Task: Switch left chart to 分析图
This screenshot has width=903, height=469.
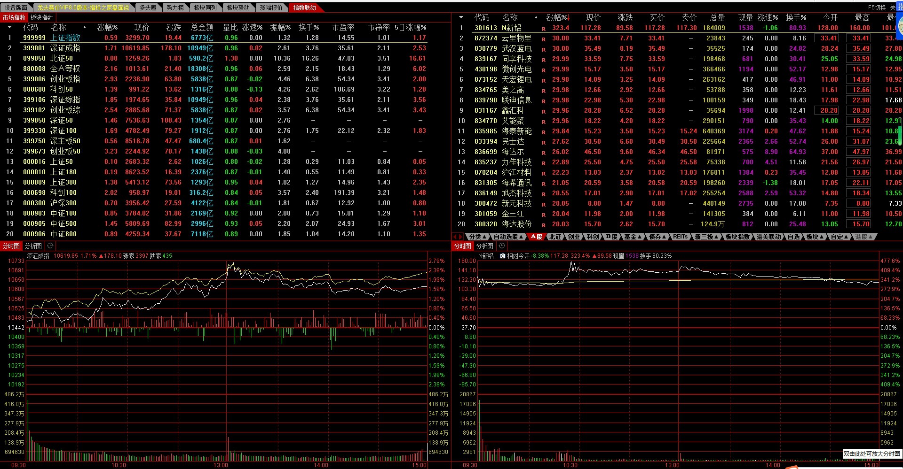Action: pos(33,246)
